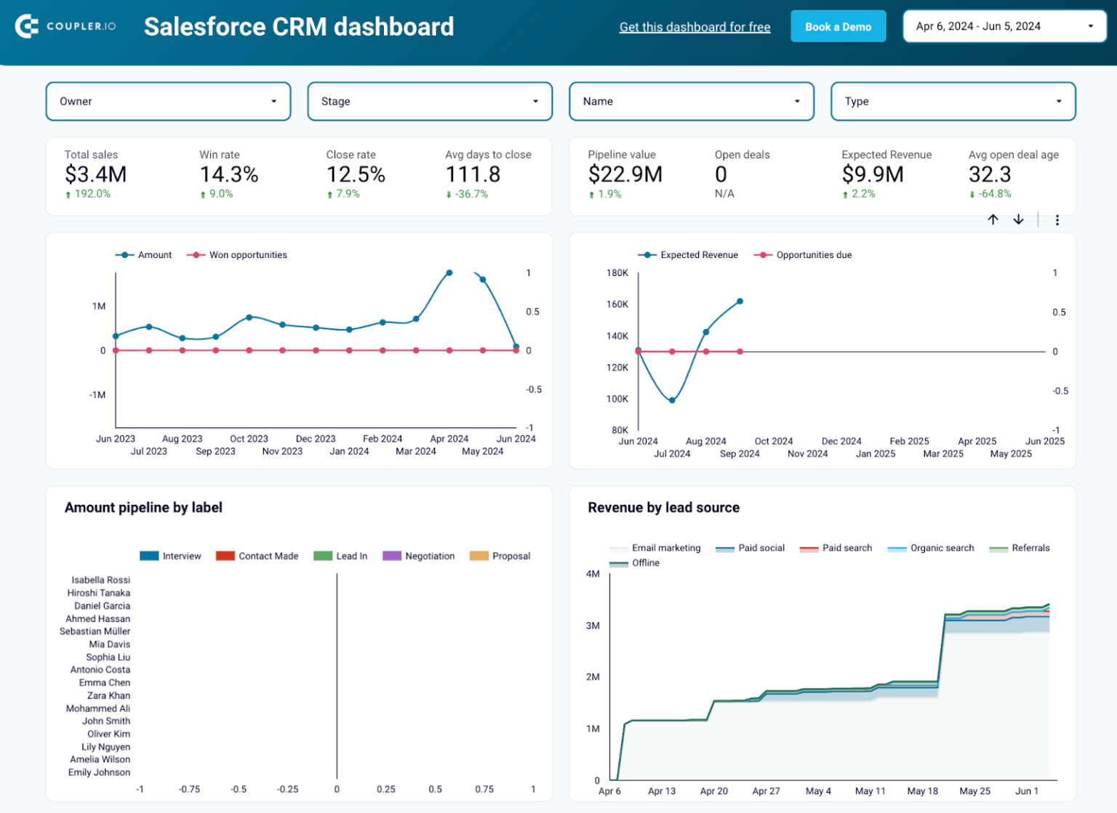
Task: Open the Owner filter dropdown
Action: (168, 101)
